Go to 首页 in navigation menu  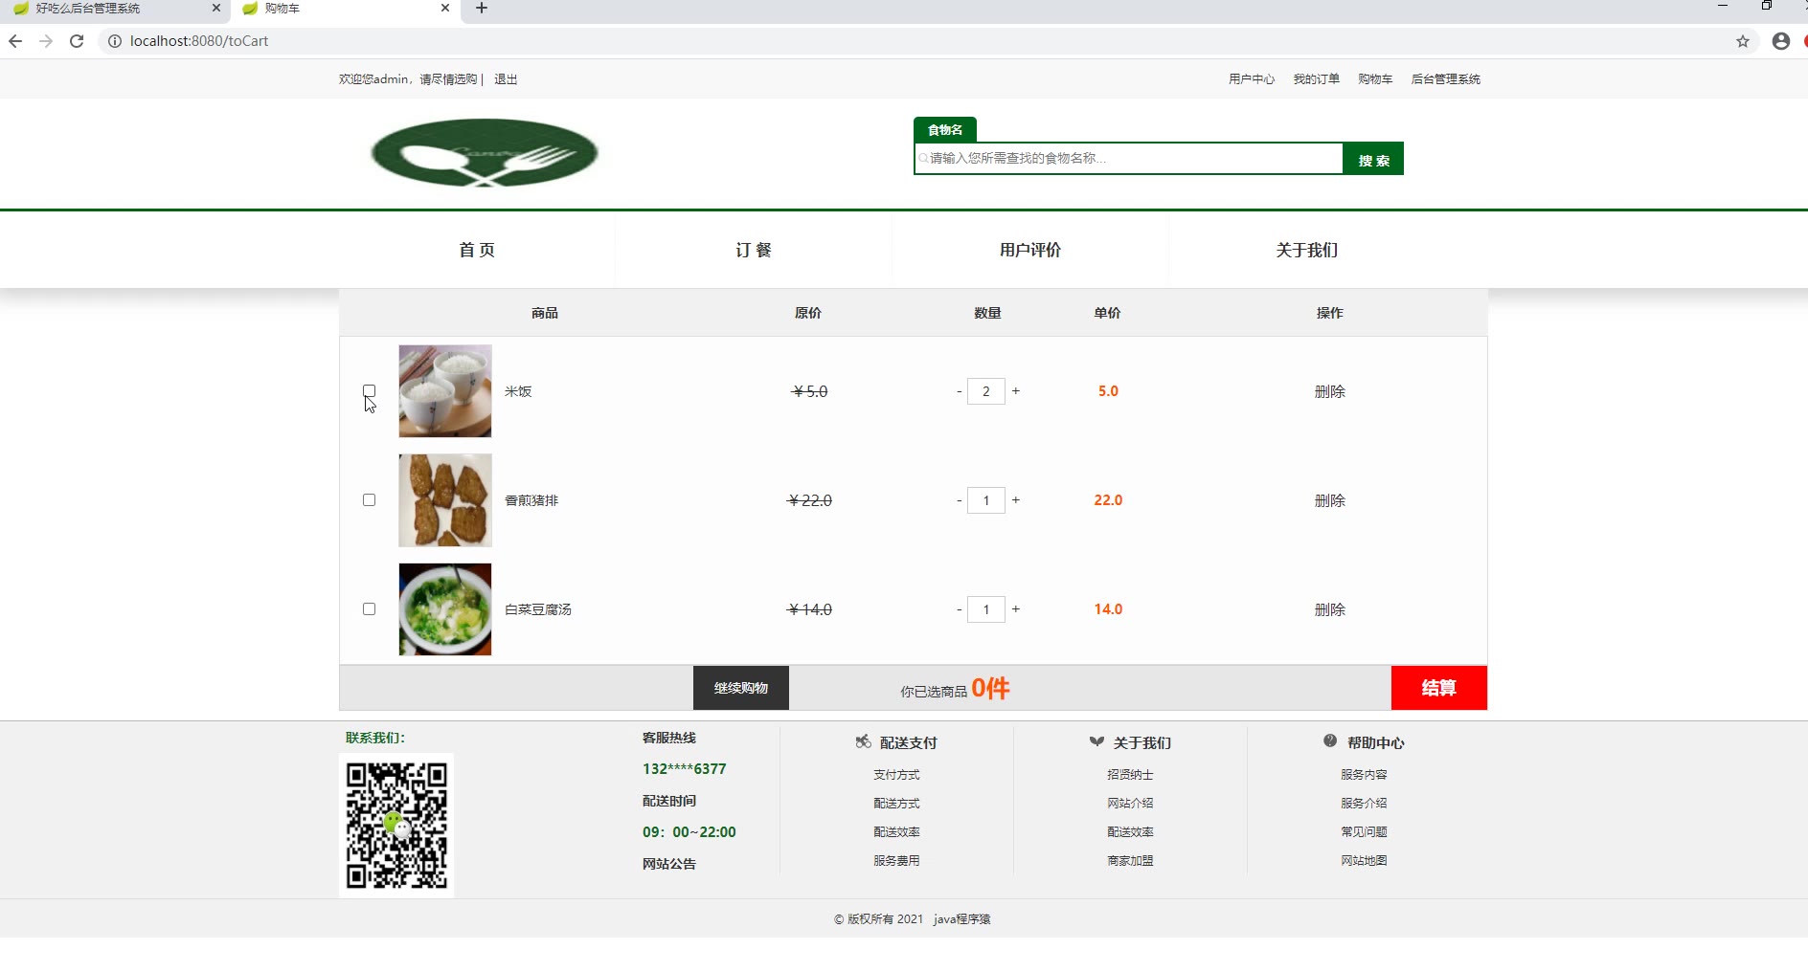(477, 250)
